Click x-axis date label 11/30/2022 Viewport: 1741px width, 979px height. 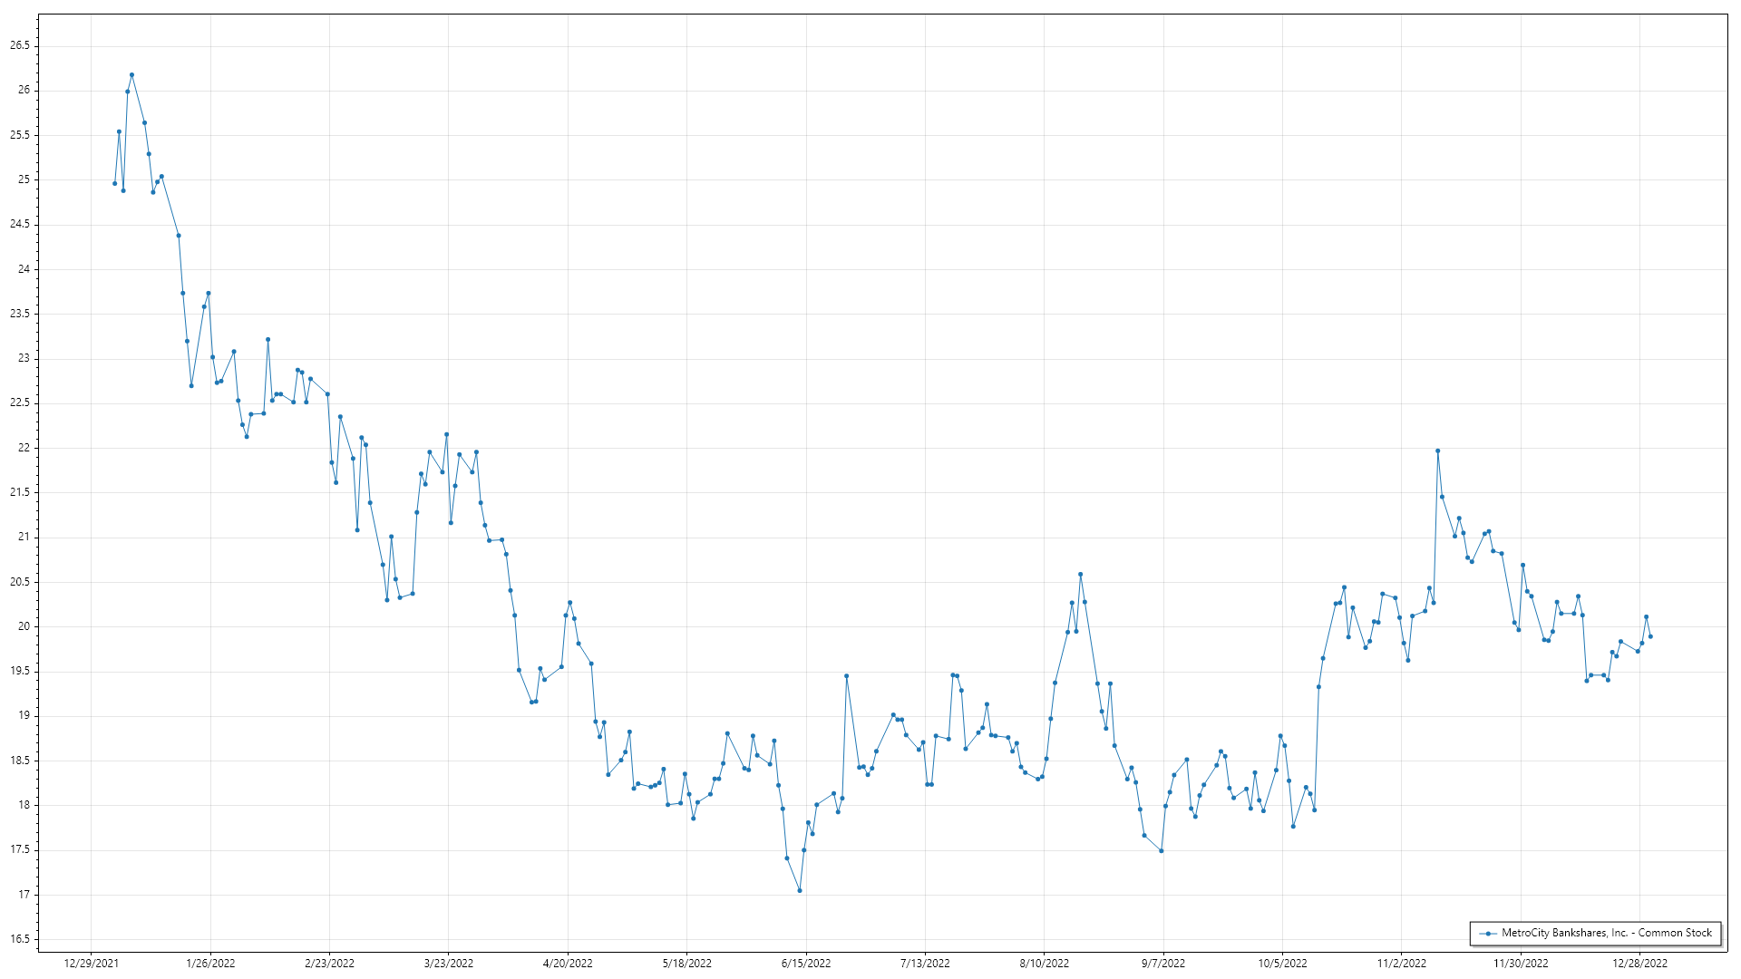[1521, 964]
